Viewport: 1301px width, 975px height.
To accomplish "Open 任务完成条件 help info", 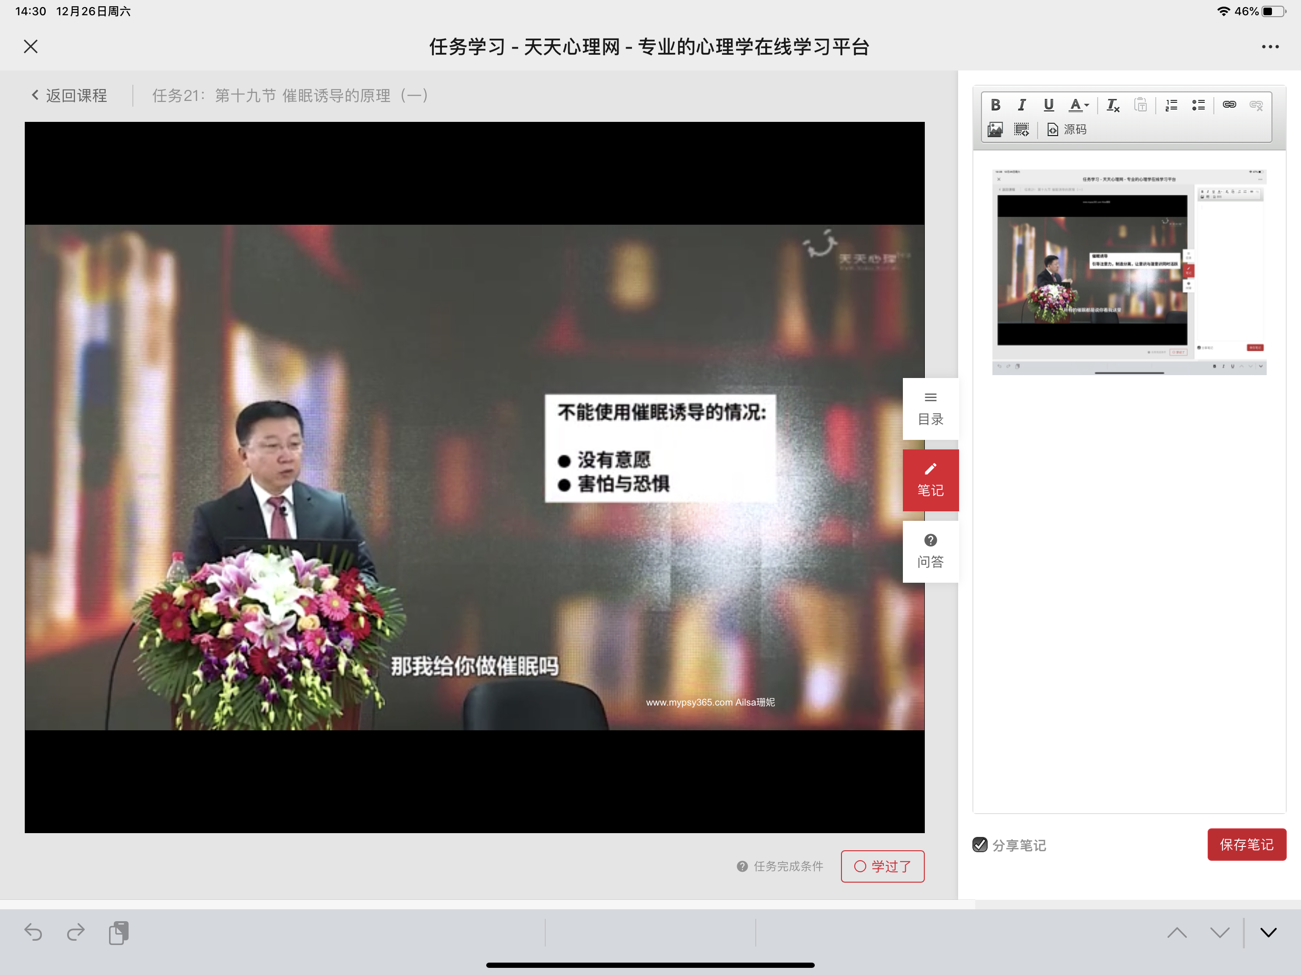I will pos(780,866).
